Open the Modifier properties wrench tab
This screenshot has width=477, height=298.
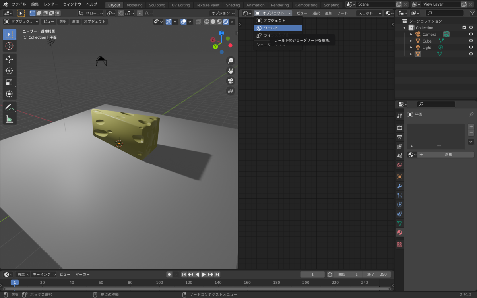pyautogui.click(x=400, y=186)
